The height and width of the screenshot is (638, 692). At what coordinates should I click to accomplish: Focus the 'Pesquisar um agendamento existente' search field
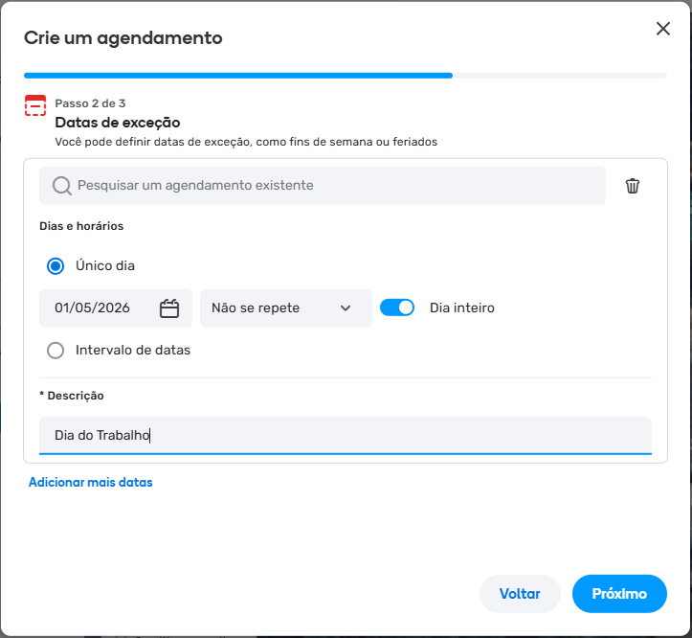pos(335,186)
